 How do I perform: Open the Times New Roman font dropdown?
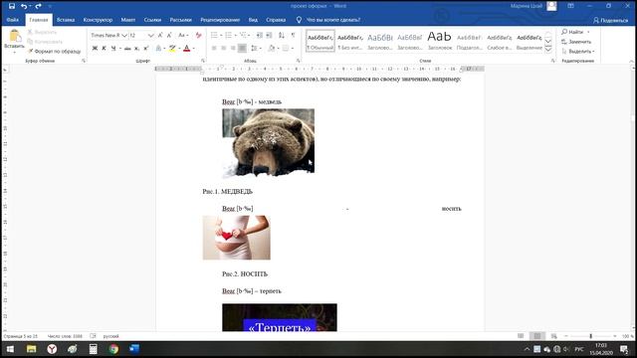[x=124, y=36]
